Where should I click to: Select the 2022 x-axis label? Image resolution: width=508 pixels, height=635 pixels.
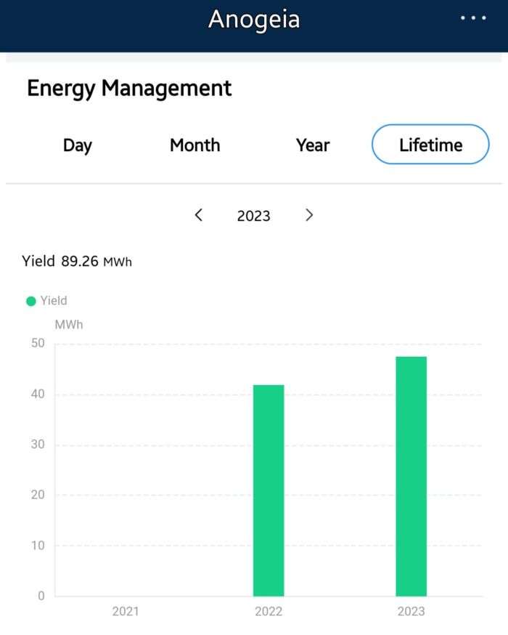[x=269, y=611]
